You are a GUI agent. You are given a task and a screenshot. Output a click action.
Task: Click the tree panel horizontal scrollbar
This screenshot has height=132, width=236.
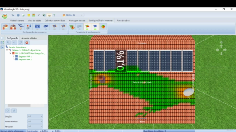coord(19,105)
